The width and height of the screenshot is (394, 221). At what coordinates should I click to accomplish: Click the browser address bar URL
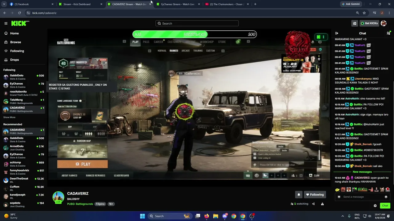tap(44, 13)
